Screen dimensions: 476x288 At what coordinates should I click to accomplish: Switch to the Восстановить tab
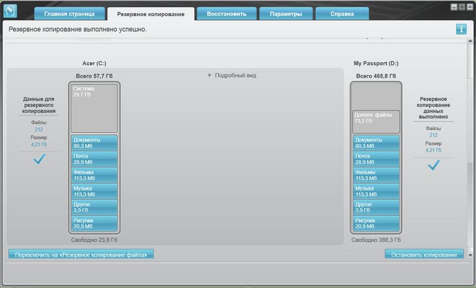tap(226, 14)
